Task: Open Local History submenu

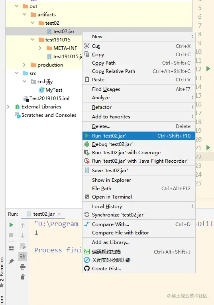Action: (139, 206)
